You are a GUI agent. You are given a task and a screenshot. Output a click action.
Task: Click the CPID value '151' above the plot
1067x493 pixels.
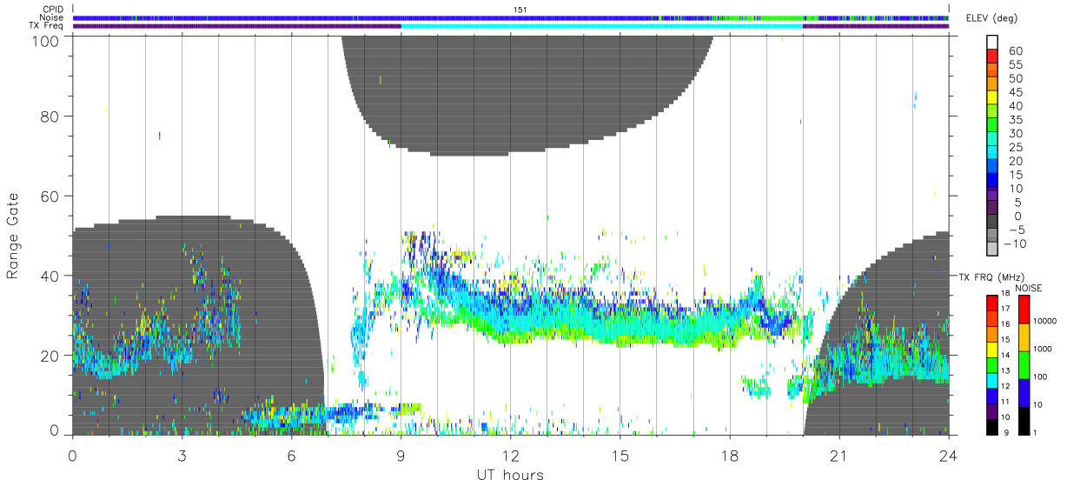520,9
